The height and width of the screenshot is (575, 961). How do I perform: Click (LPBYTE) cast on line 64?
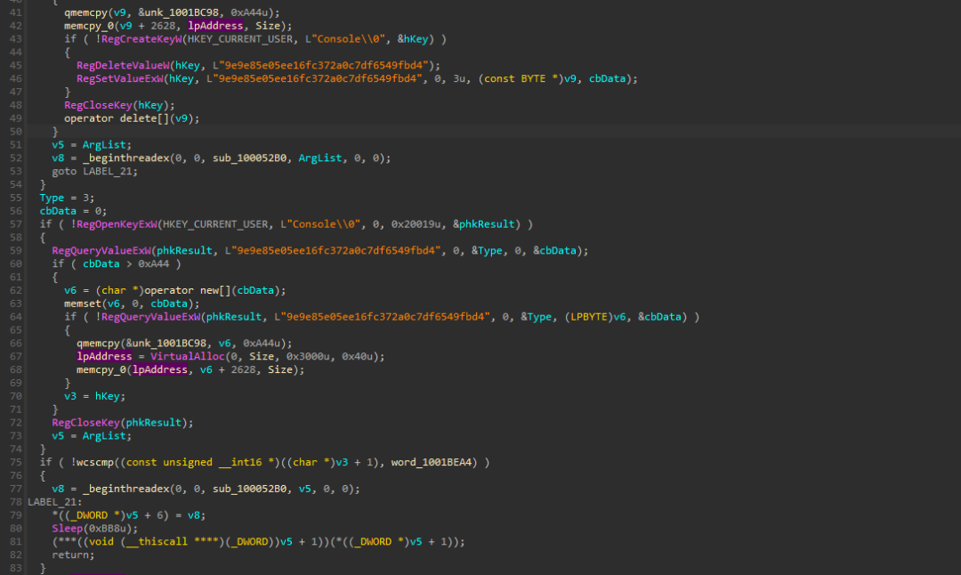pos(588,317)
